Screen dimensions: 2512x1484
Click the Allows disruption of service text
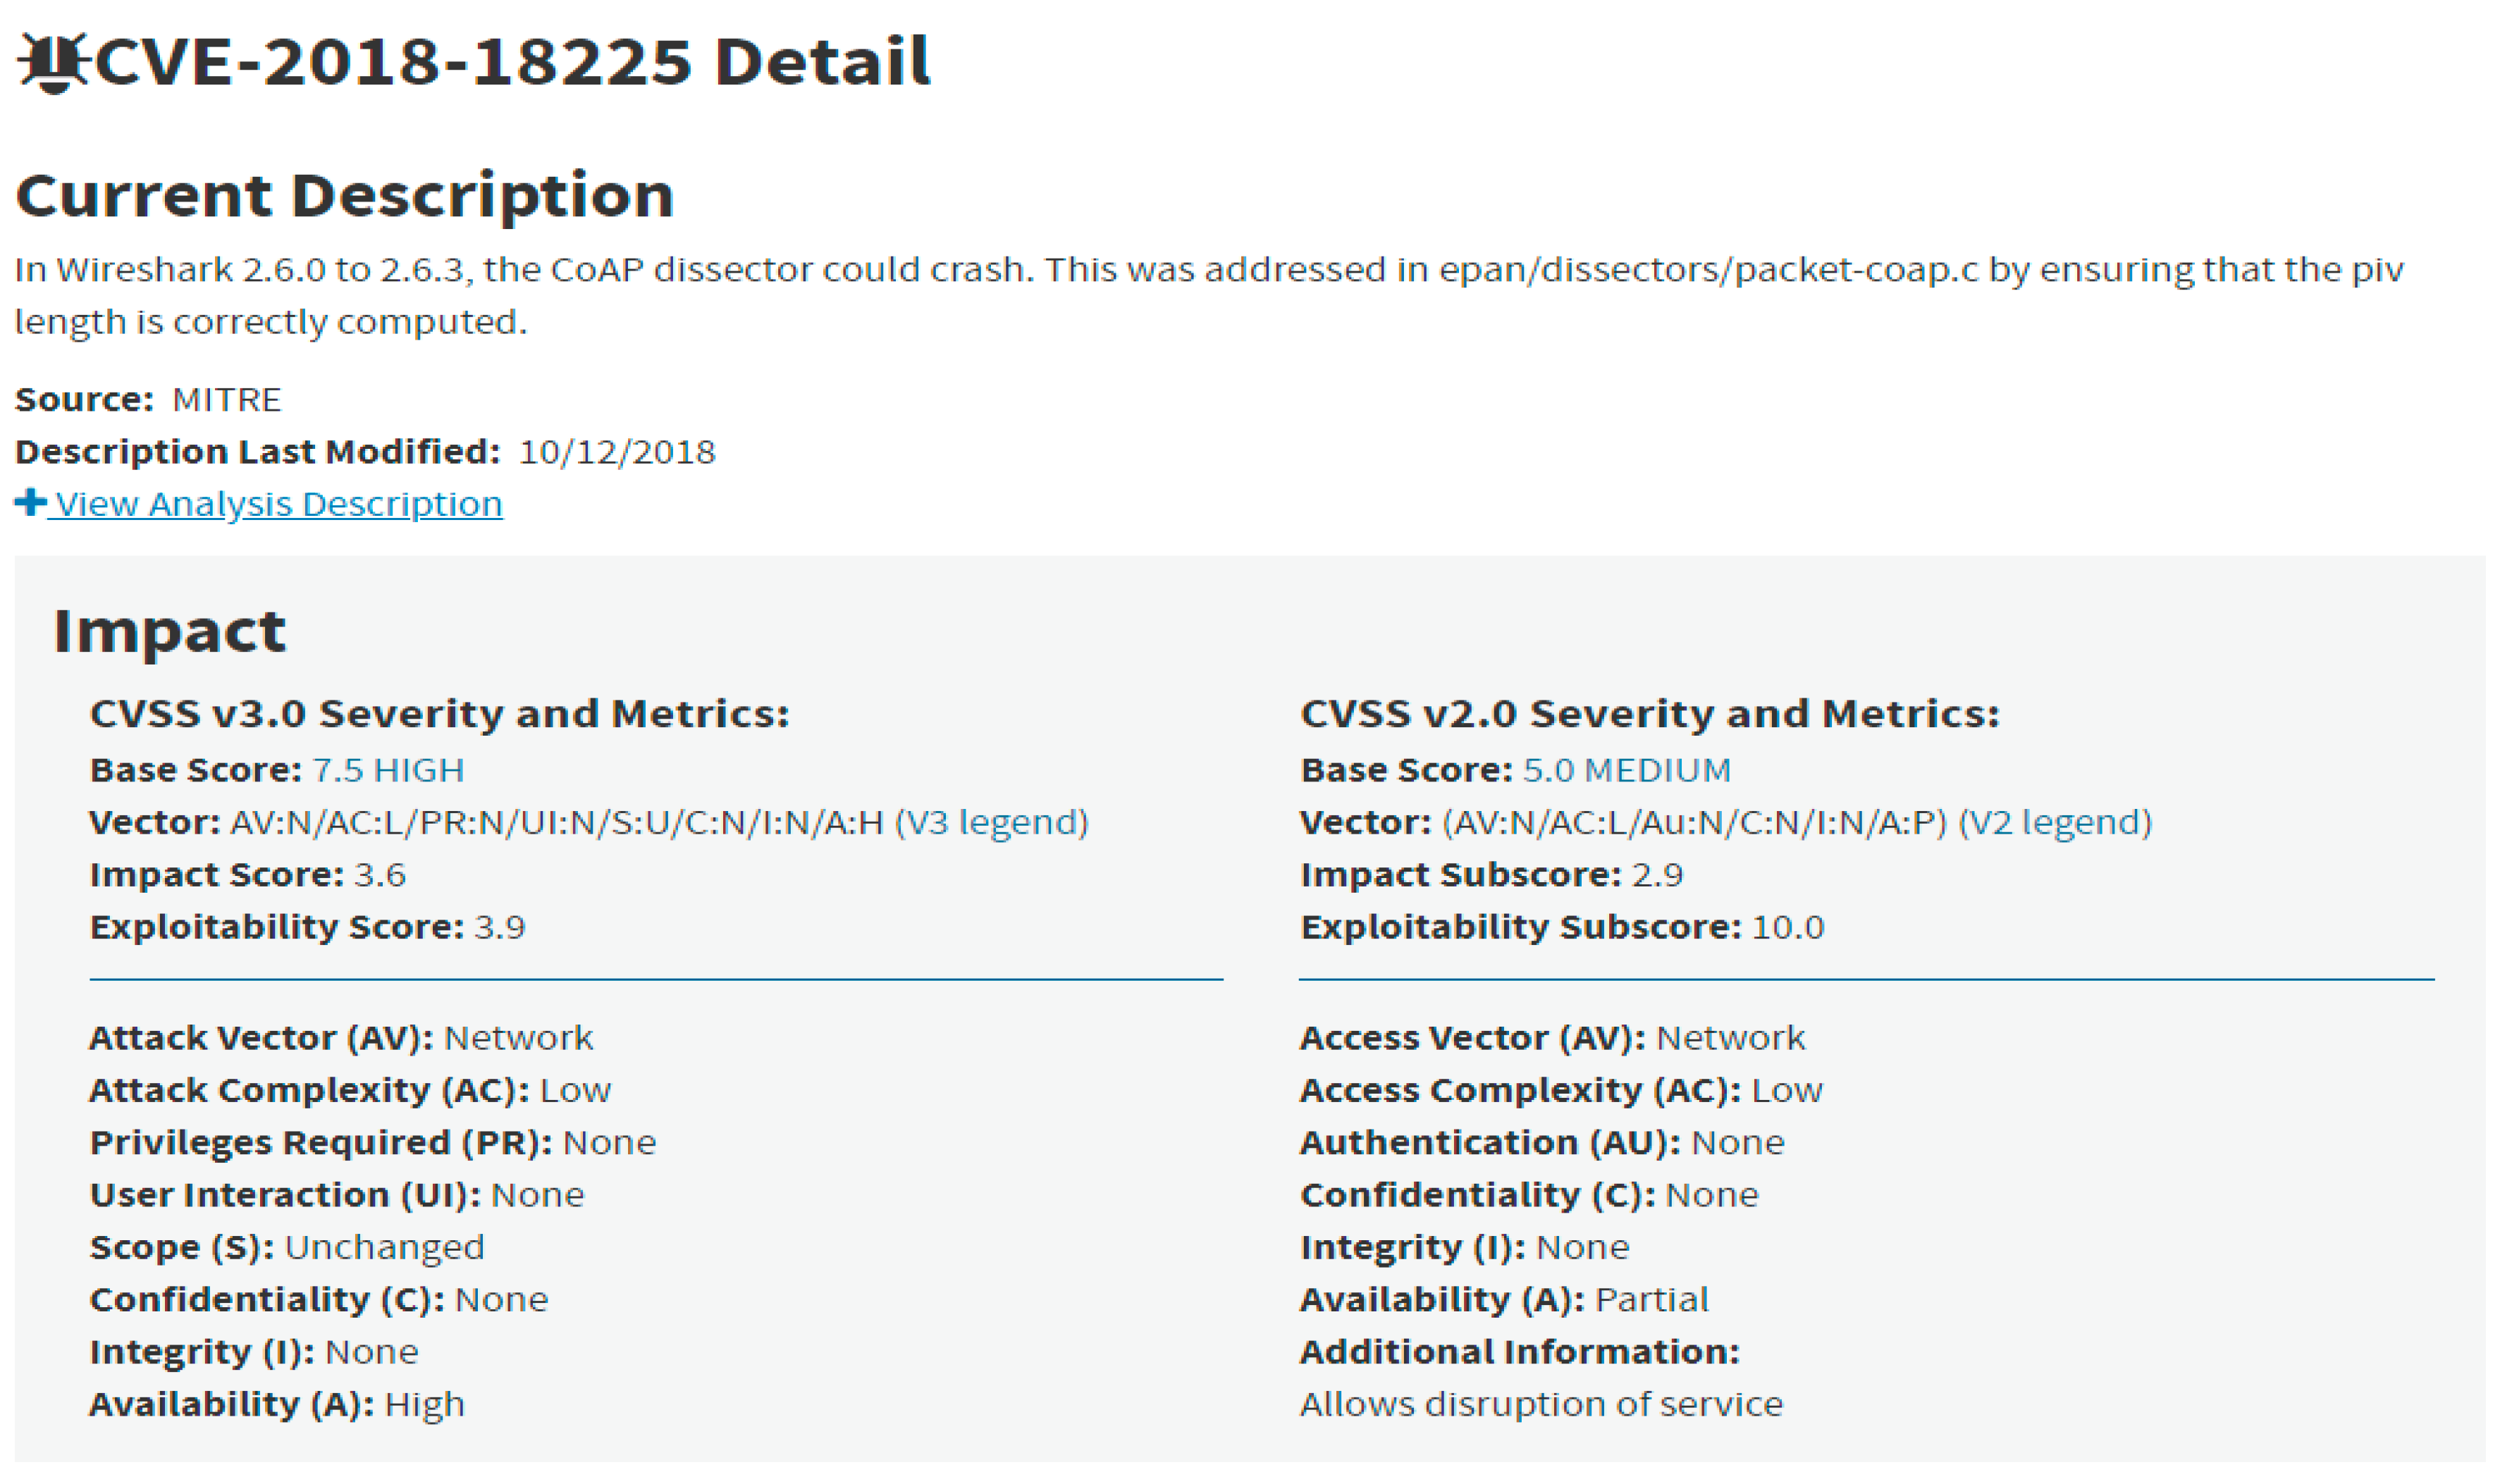click(x=1541, y=1404)
